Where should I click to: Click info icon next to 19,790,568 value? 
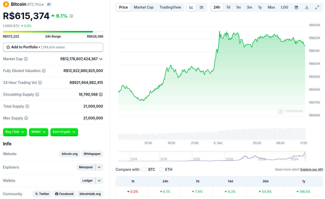click(101, 94)
